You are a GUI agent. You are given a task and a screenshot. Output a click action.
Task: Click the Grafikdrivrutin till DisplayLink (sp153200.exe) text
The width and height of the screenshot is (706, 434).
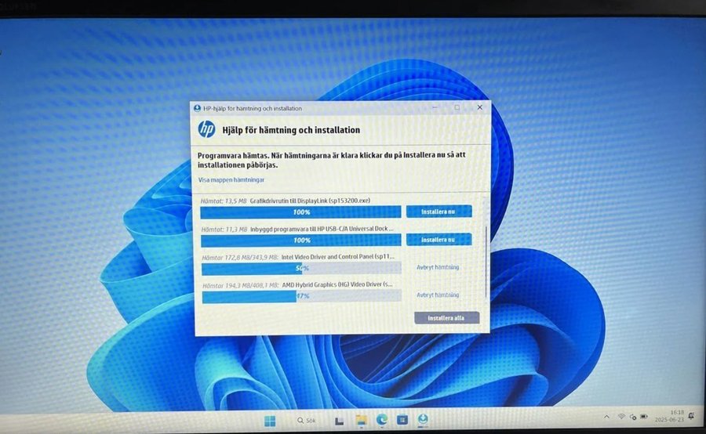click(x=310, y=201)
